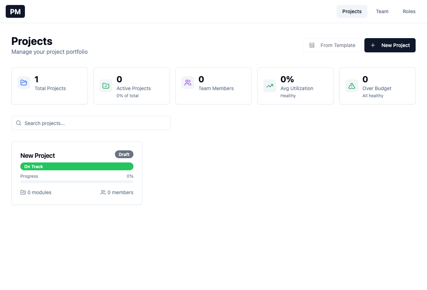
Task: Click the members icon on project card
Action: coord(103,192)
